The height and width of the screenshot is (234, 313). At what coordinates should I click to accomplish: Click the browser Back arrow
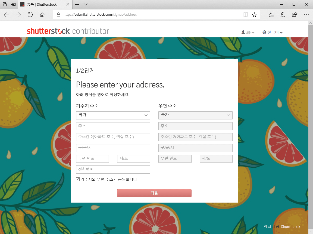point(7,15)
